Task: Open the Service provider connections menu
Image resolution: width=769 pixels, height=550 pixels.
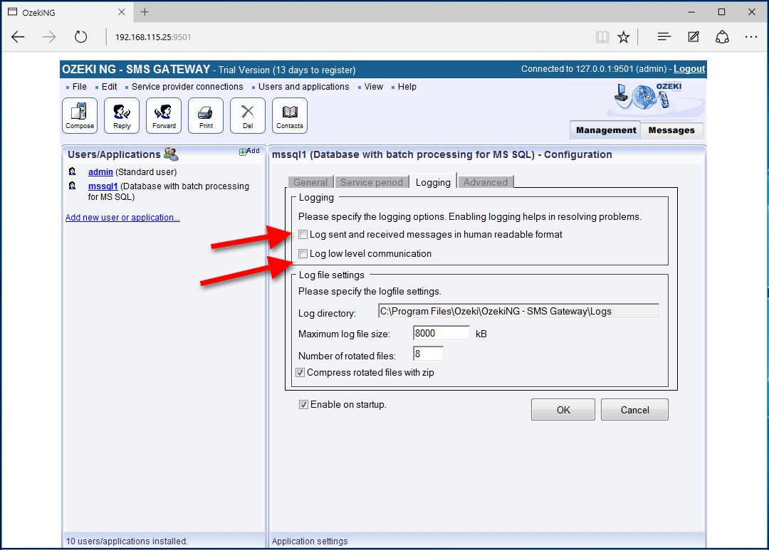Action: tap(187, 87)
